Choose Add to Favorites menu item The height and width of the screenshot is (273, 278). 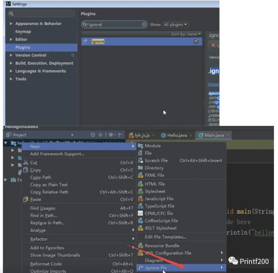point(79,248)
